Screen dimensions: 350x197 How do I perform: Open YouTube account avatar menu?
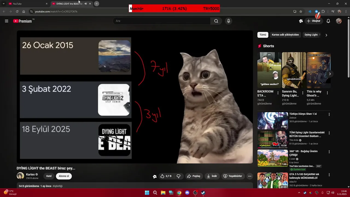[339, 21]
